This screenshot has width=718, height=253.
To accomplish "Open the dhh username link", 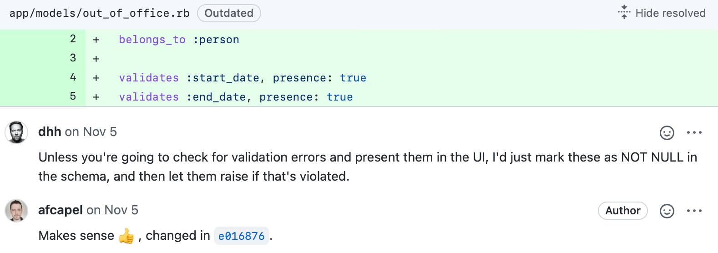I will click(50, 132).
